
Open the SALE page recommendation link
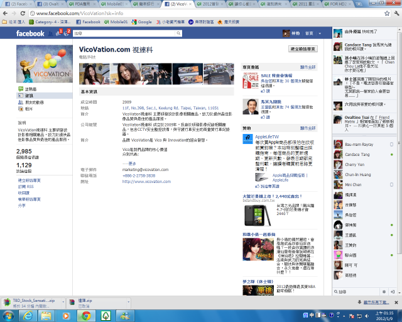276,75
